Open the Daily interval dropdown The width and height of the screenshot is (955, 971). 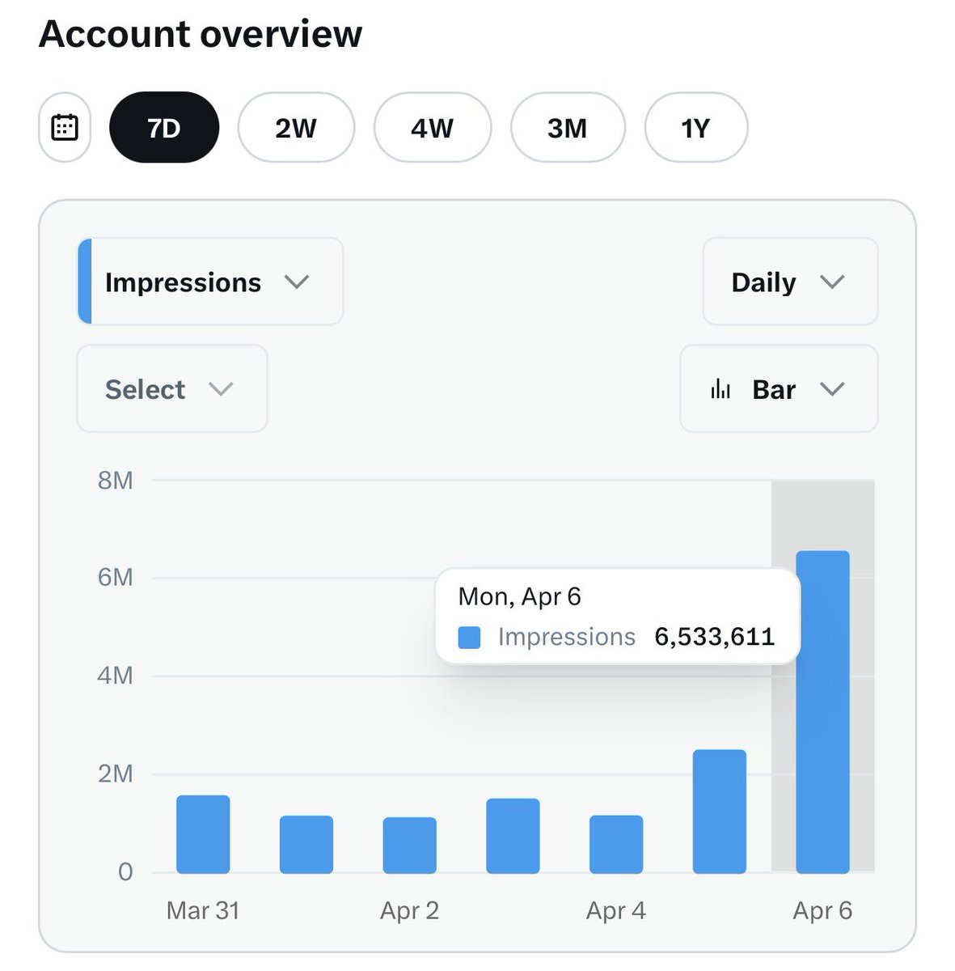point(790,282)
